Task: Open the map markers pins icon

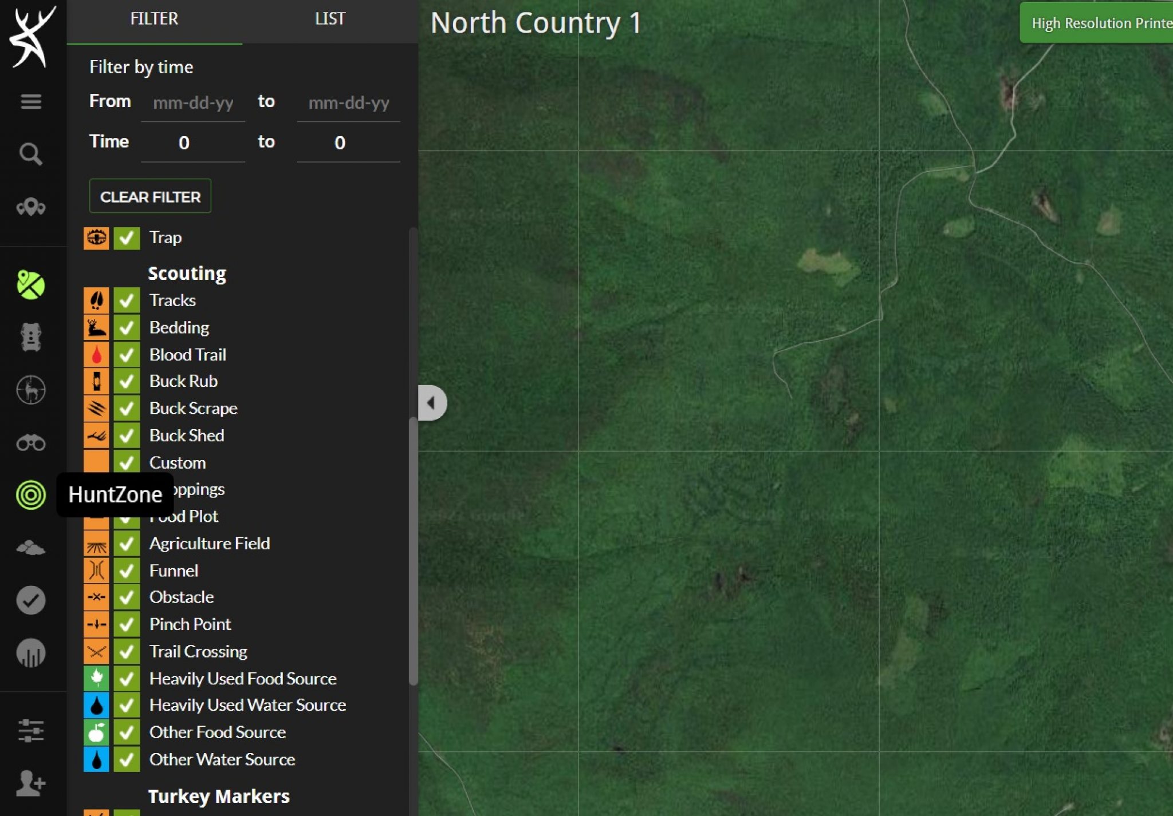Action: coord(31,207)
